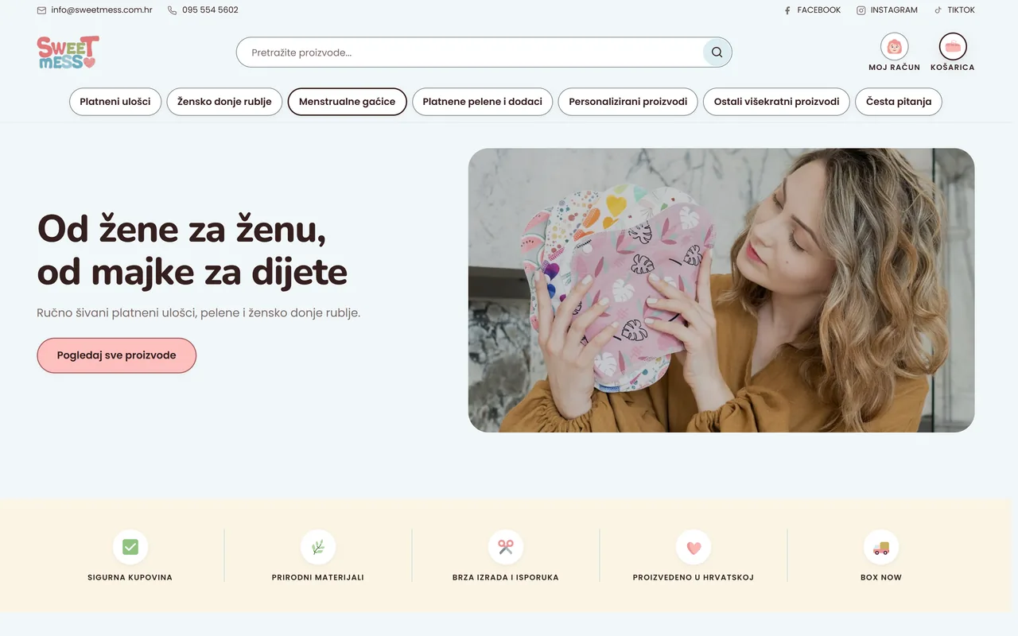Click the Facebook icon in top bar

[x=787, y=10]
